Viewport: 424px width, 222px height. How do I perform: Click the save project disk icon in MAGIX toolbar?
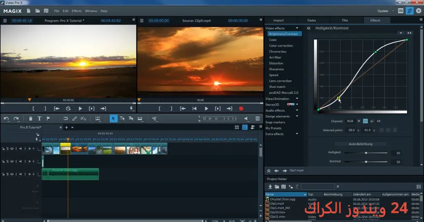[x=46, y=11]
